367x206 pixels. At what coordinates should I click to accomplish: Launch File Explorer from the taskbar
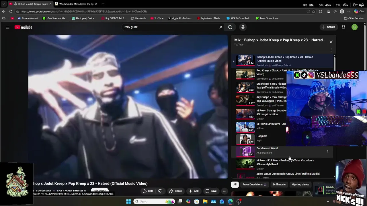[205, 201]
